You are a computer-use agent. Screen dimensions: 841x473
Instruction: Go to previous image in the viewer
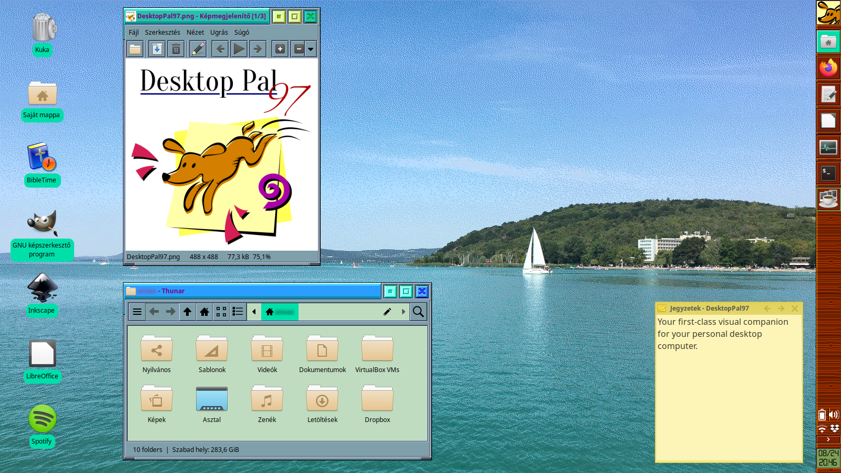click(x=220, y=49)
